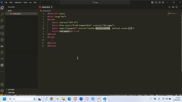Open the Edit menu
This screenshot has width=182, height=102.
[11, 3]
